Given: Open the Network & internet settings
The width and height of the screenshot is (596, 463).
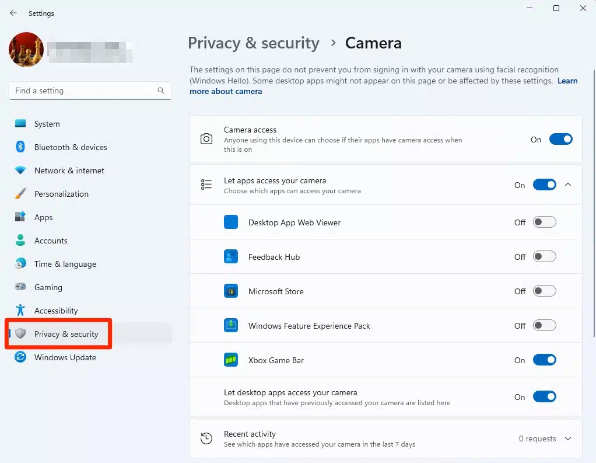Looking at the screenshot, I should point(69,170).
